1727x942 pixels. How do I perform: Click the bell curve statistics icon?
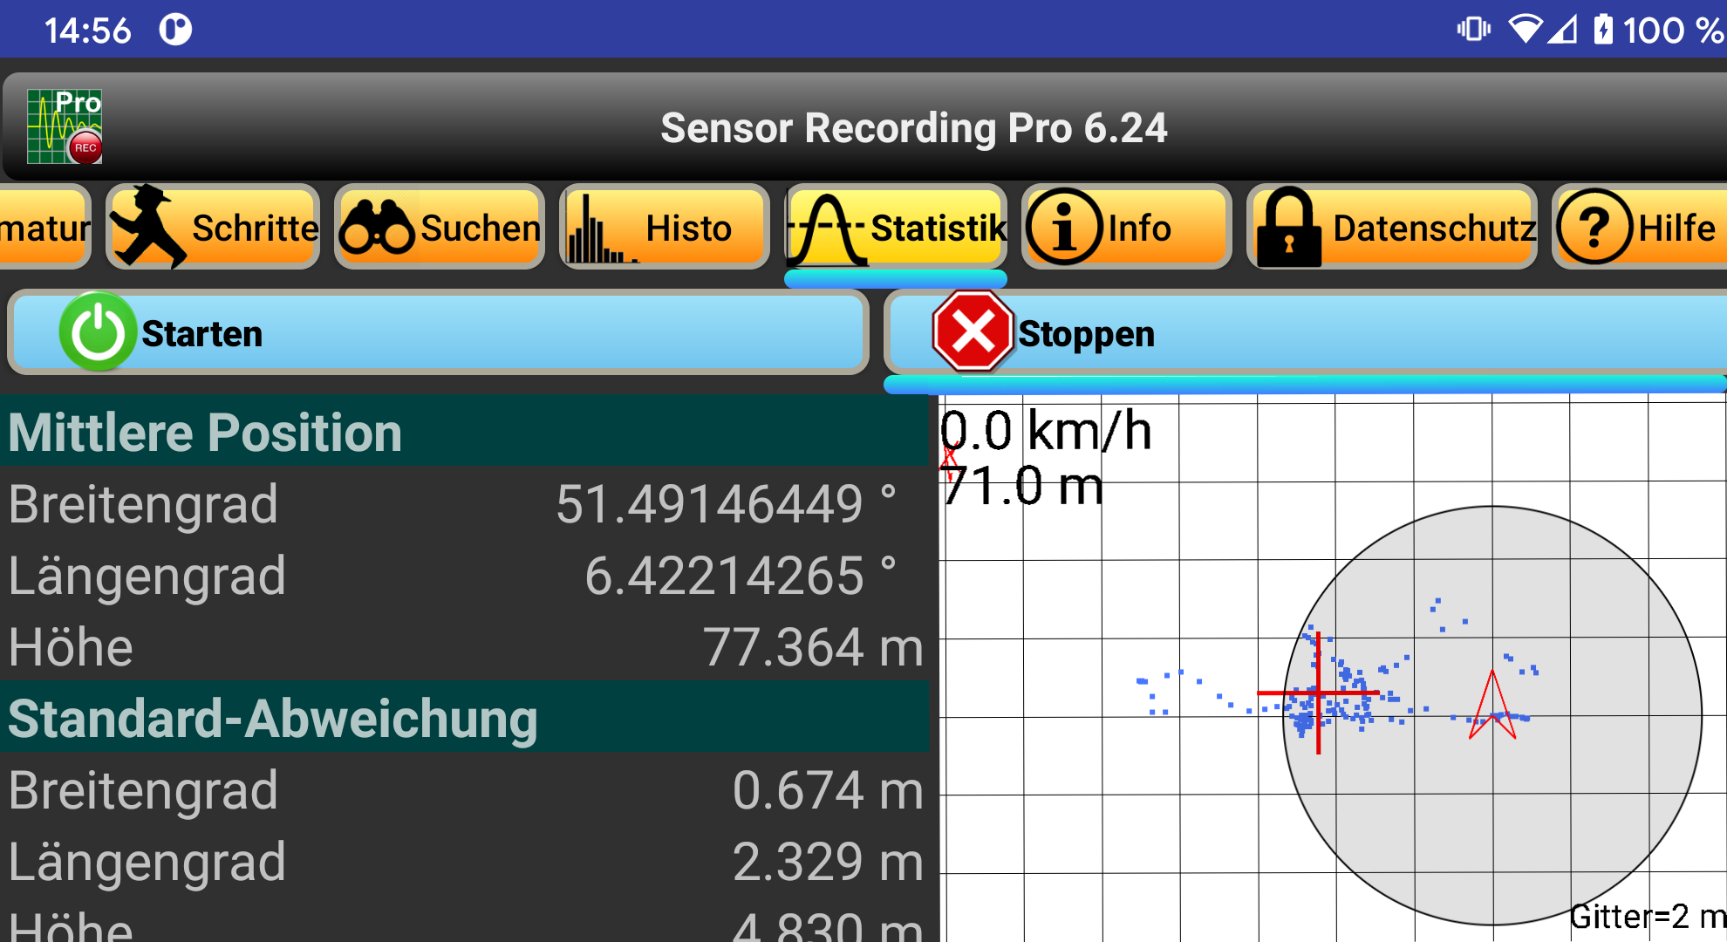point(826,229)
